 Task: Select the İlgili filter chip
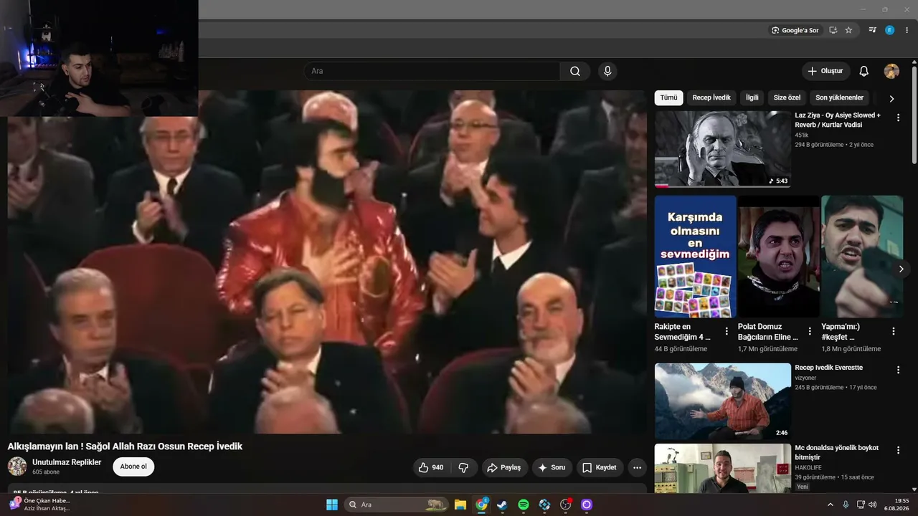click(752, 97)
